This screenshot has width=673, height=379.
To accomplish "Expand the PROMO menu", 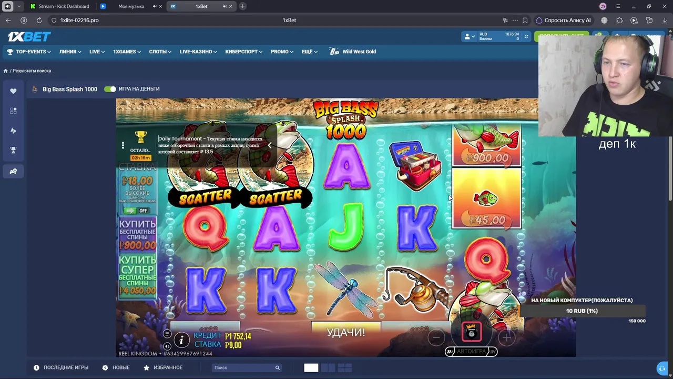I will coord(282,52).
